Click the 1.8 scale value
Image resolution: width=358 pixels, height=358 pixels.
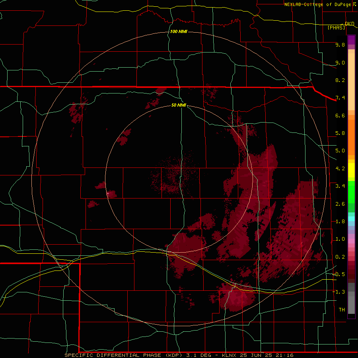coord(340,222)
